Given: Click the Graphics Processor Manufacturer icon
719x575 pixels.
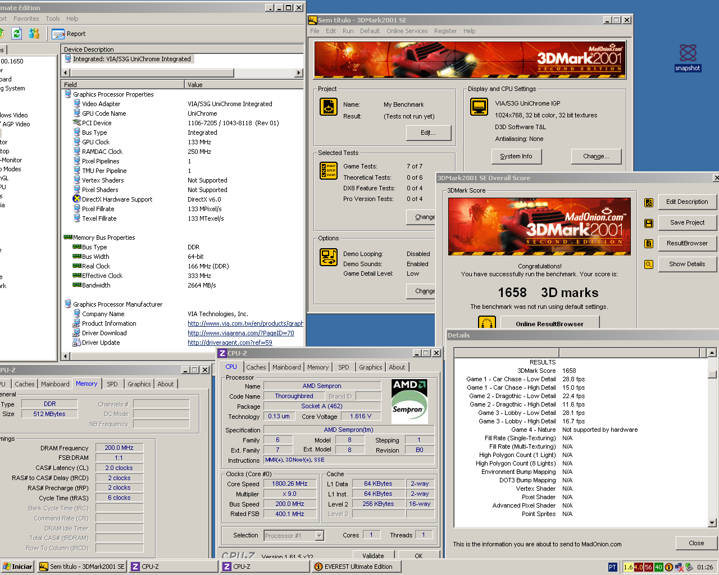Looking at the screenshot, I should [x=68, y=304].
